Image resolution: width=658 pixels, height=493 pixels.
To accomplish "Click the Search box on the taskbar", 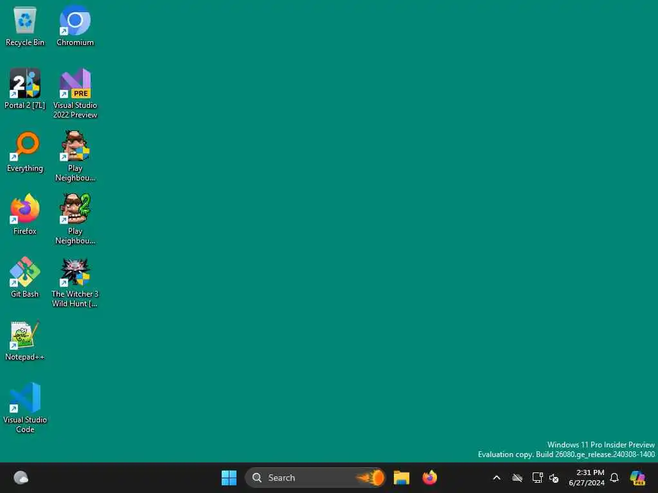I will tap(315, 478).
